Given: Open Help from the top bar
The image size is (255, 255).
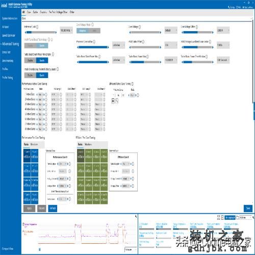Looking at the screenshot, I should (239, 7).
